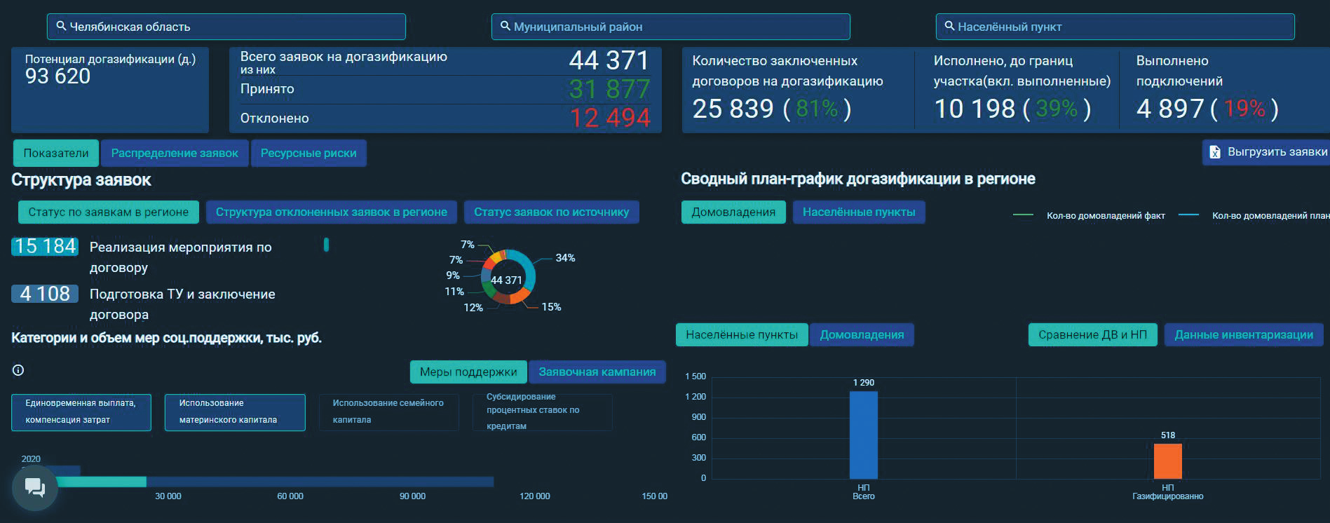Select the Показатели tab
This screenshot has width=1330, height=523.
click(56, 153)
